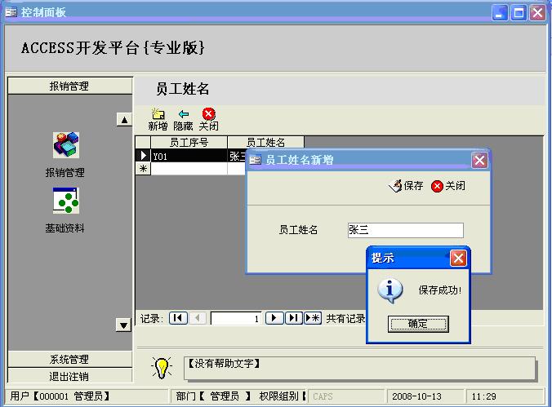Click the new record navigation button
The width and height of the screenshot is (552, 407).
coord(313,318)
